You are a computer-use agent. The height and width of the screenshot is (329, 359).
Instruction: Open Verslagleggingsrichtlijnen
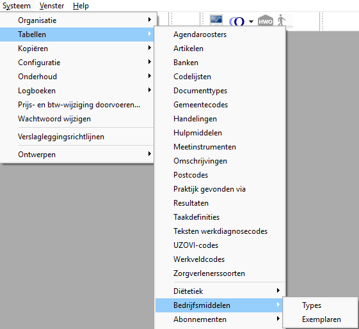(77, 137)
